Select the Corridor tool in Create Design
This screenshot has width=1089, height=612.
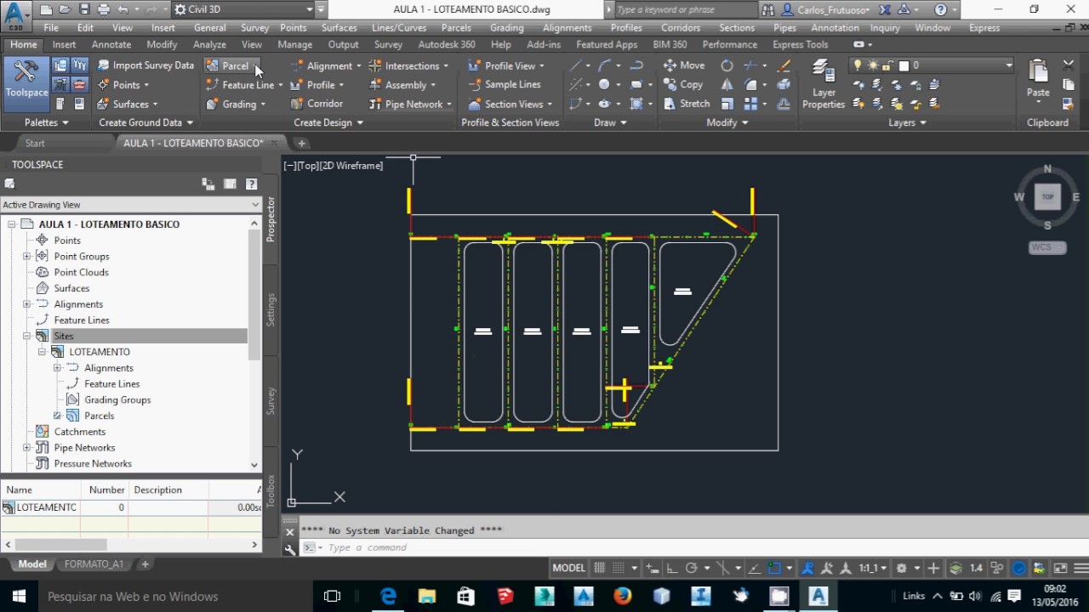pos(316,104)
